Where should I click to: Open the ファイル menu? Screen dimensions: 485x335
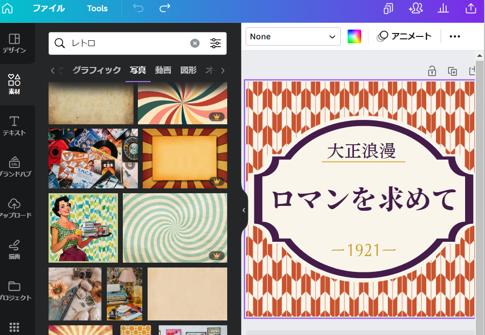pyautogui.click(x=49, y=8)
